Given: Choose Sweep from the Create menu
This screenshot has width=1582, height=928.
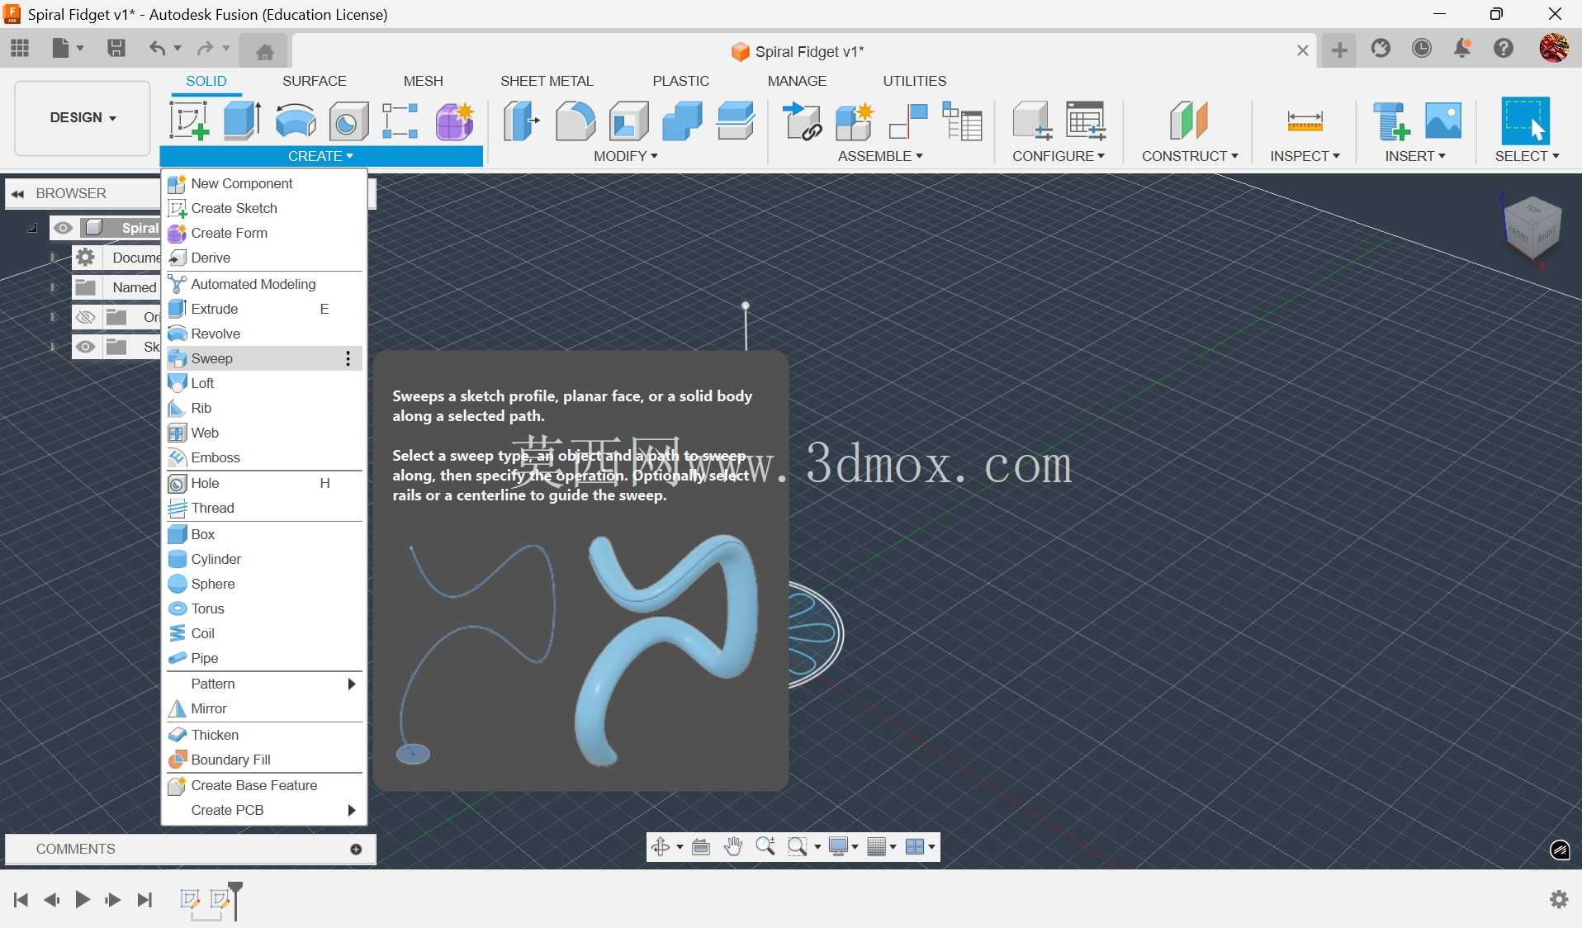Looking at the screenshot, I should [264, 358].
